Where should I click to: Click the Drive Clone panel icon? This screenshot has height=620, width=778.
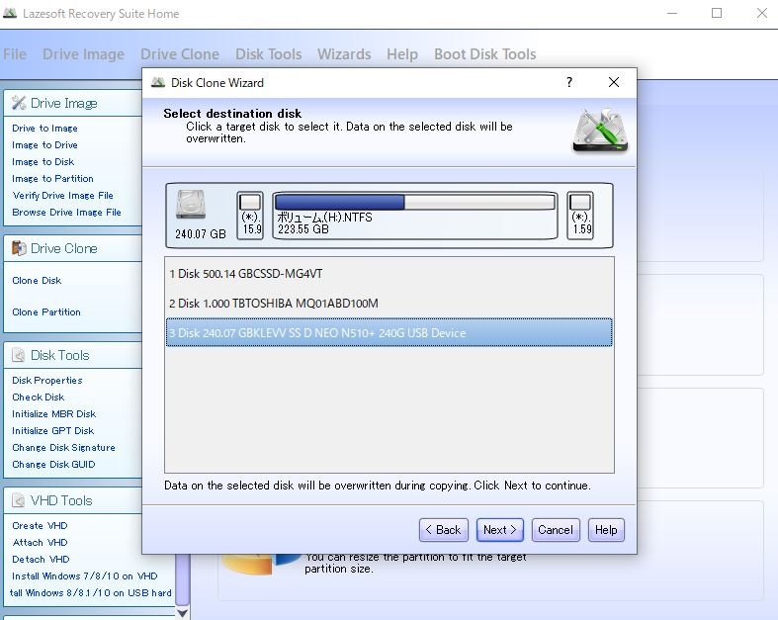19,248
